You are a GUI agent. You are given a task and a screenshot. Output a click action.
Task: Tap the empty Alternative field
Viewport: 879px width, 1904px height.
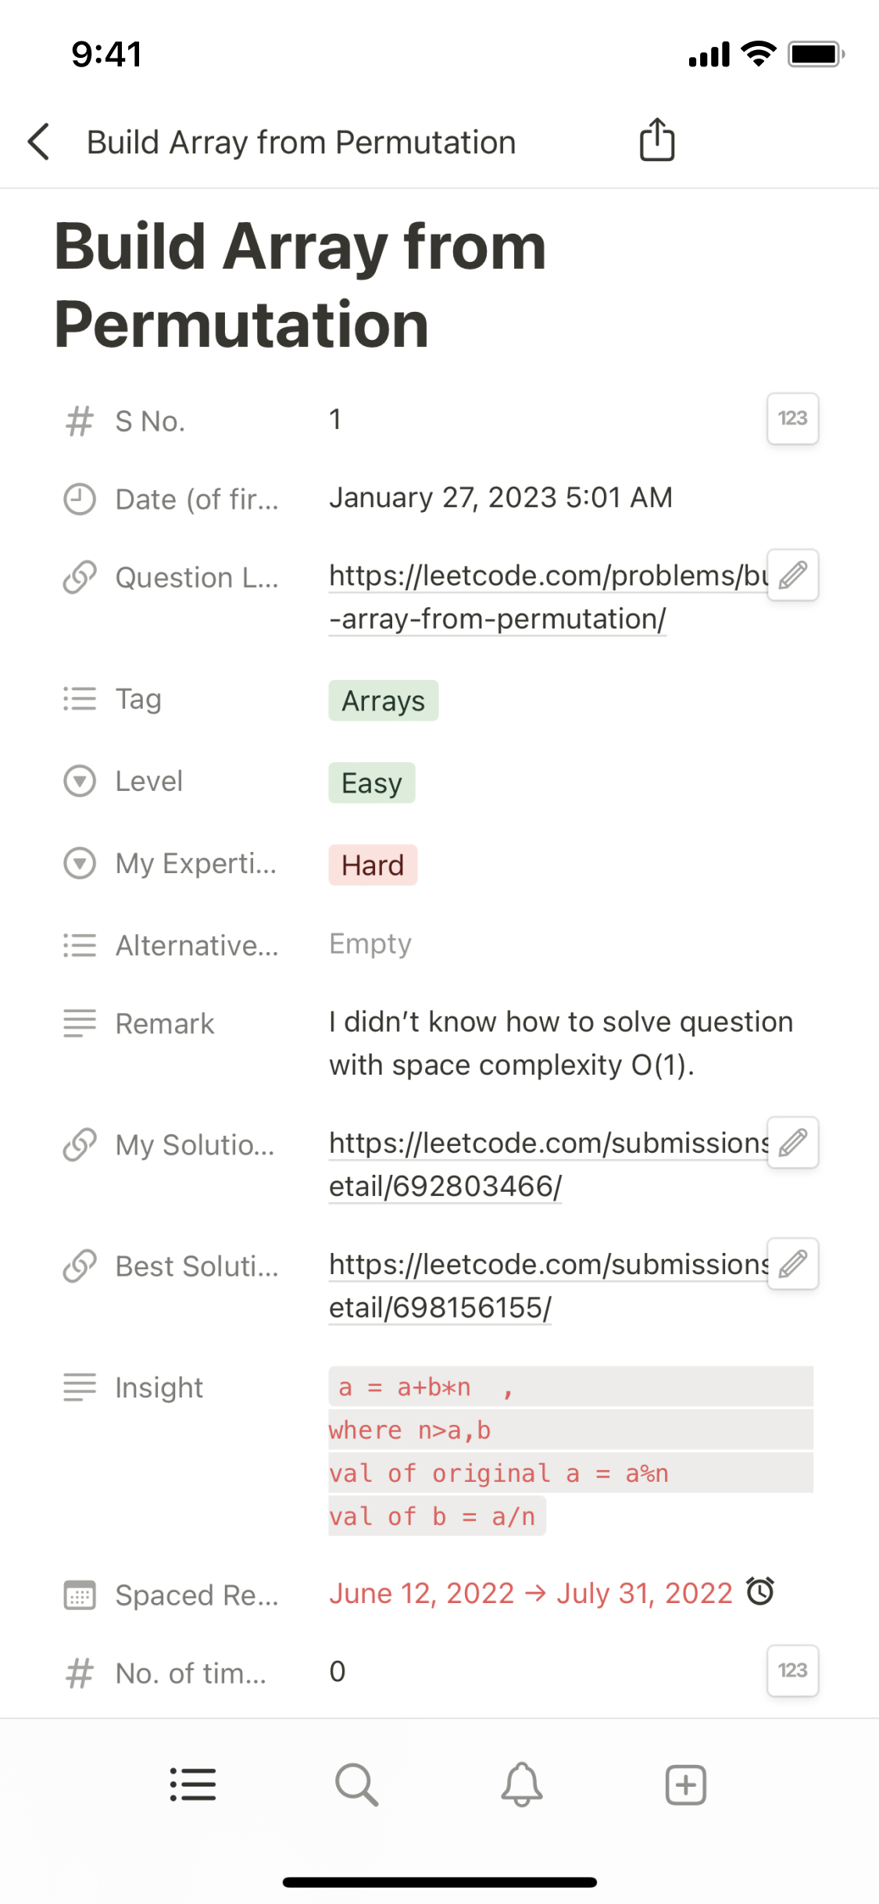370,944
